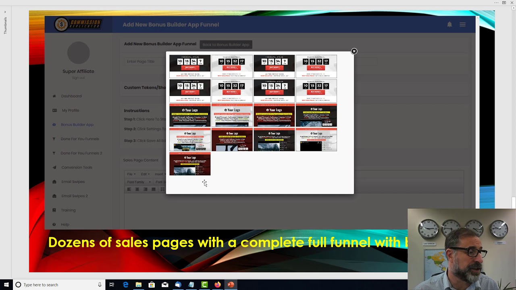Click the Help question mark icon
This screenshot has width=516, height=290.
54,224
